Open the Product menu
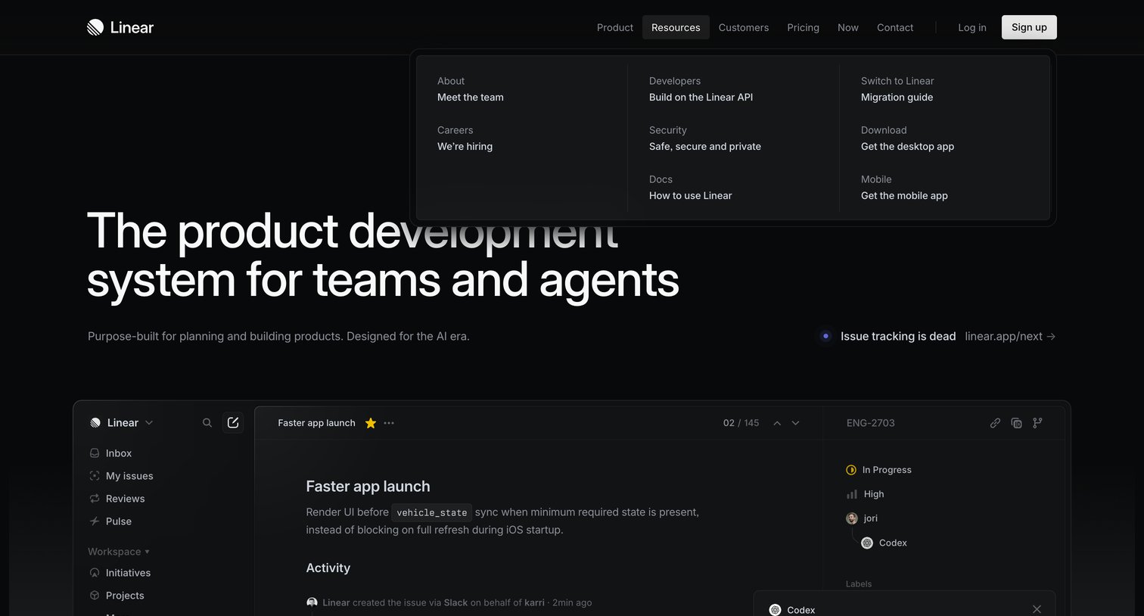 click(615, 27)
